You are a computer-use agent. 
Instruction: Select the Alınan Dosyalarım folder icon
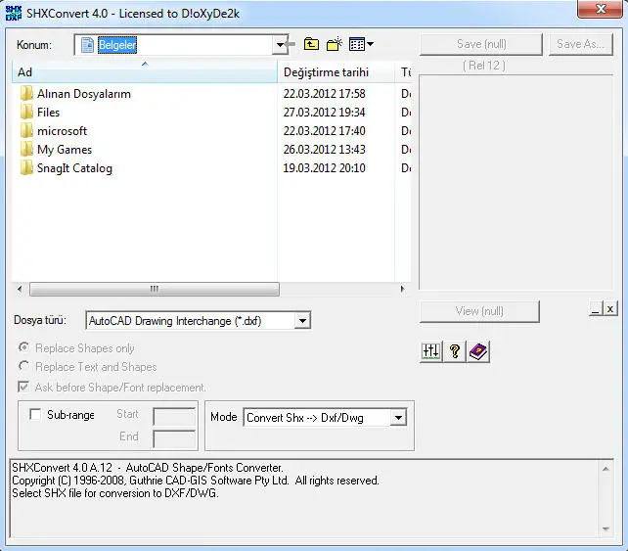coord(26,94)
